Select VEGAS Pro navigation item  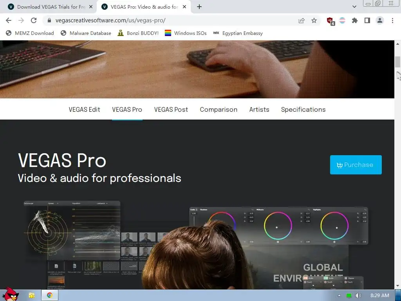pyautogui.click(x=127, y=110)
